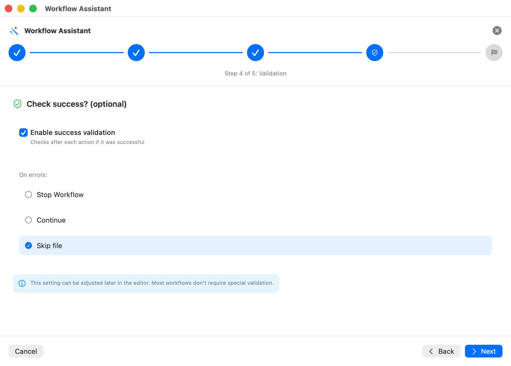Minimize window with the yellow title bar button
The image size is (511, 366).
tap(21, 8)
